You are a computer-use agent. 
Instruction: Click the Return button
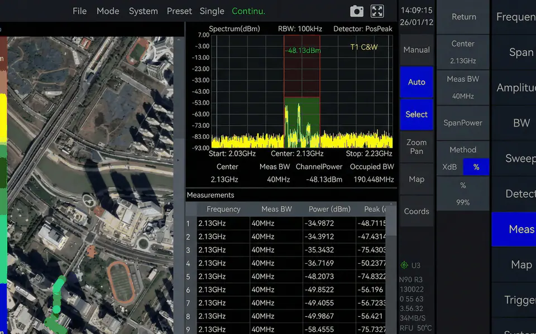coord(463,17)
